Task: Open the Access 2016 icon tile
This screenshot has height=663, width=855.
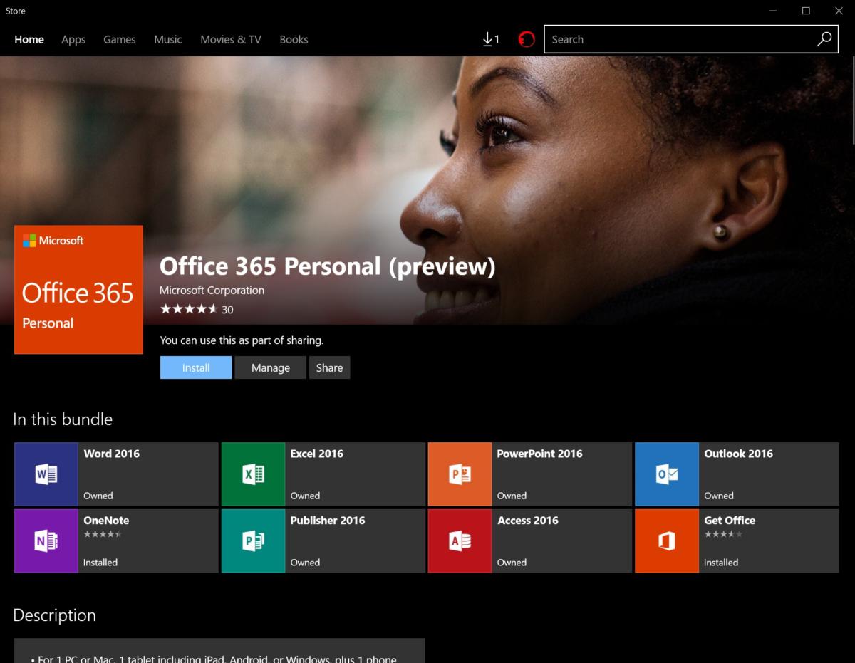Action: pos(460,541)
